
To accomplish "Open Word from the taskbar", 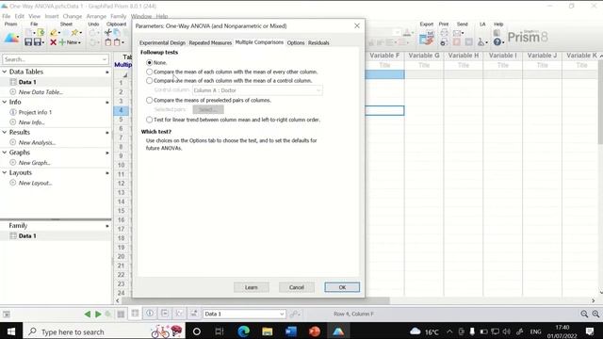I will click(291, 331).
